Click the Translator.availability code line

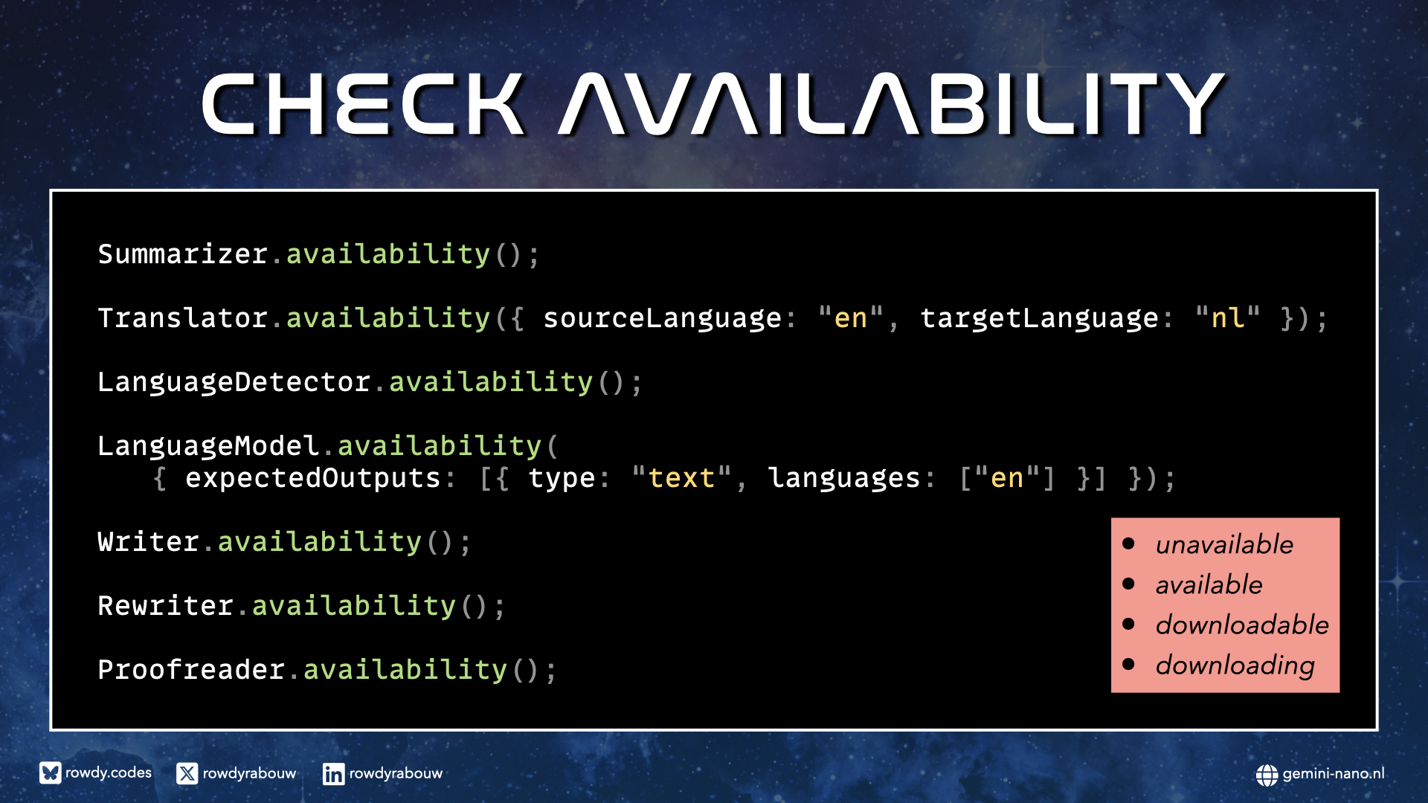tap(712, 318)
